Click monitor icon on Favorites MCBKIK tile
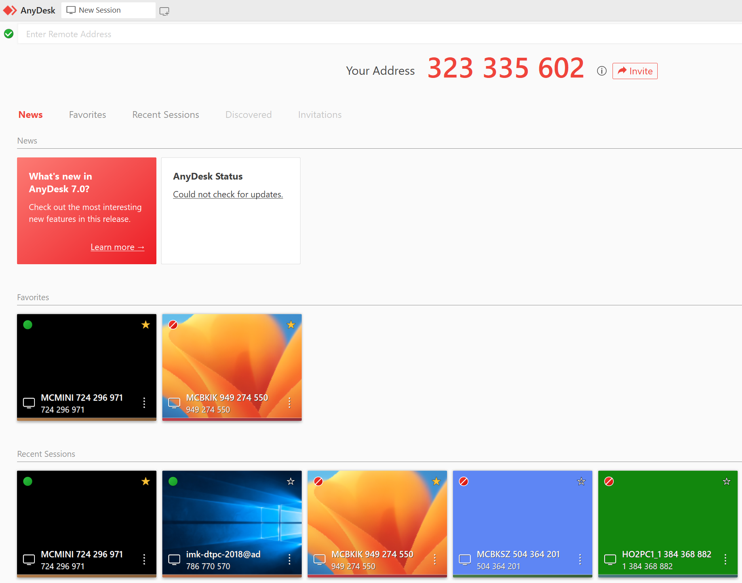The width and height of the screenshot is (742, 583). [x=174, y=403]
